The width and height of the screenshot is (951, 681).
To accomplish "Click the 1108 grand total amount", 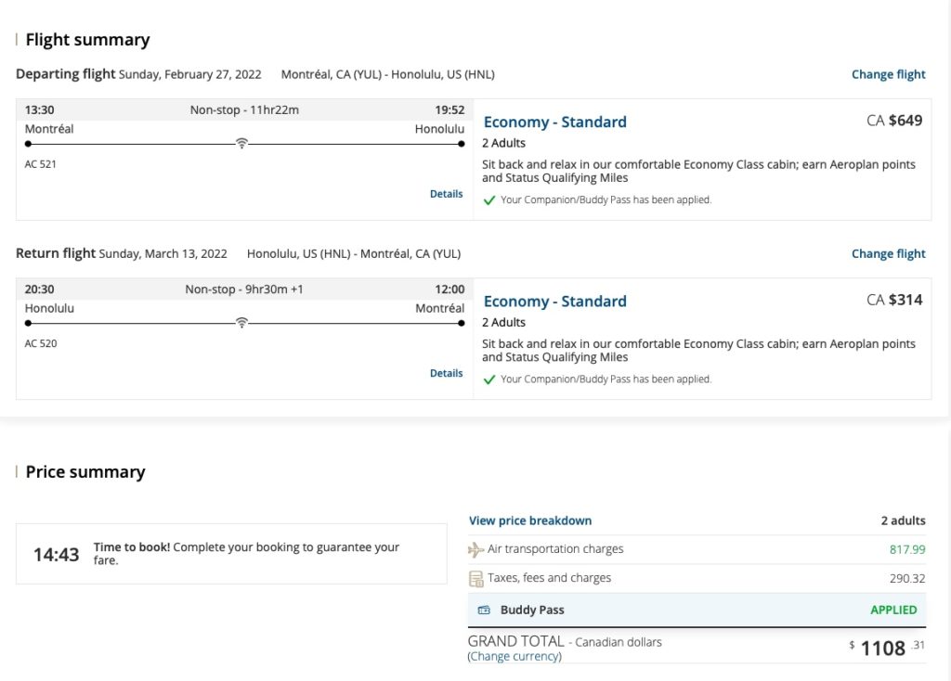I will [882, 648].
